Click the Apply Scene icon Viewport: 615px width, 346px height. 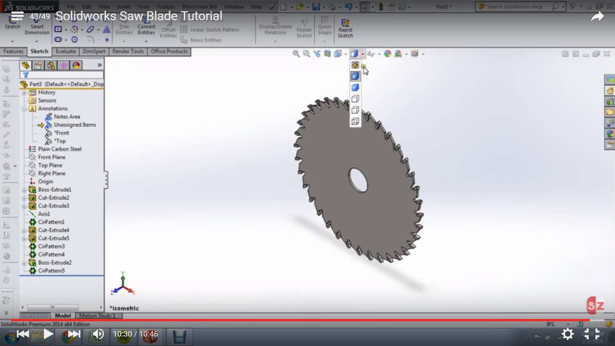click(398, 54)
